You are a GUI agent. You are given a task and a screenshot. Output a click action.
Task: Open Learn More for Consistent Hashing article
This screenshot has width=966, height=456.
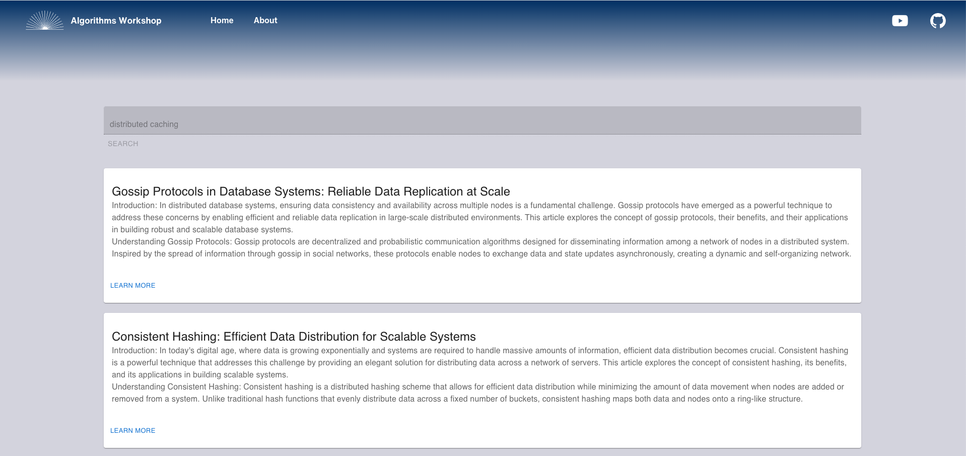click(133, 430)
